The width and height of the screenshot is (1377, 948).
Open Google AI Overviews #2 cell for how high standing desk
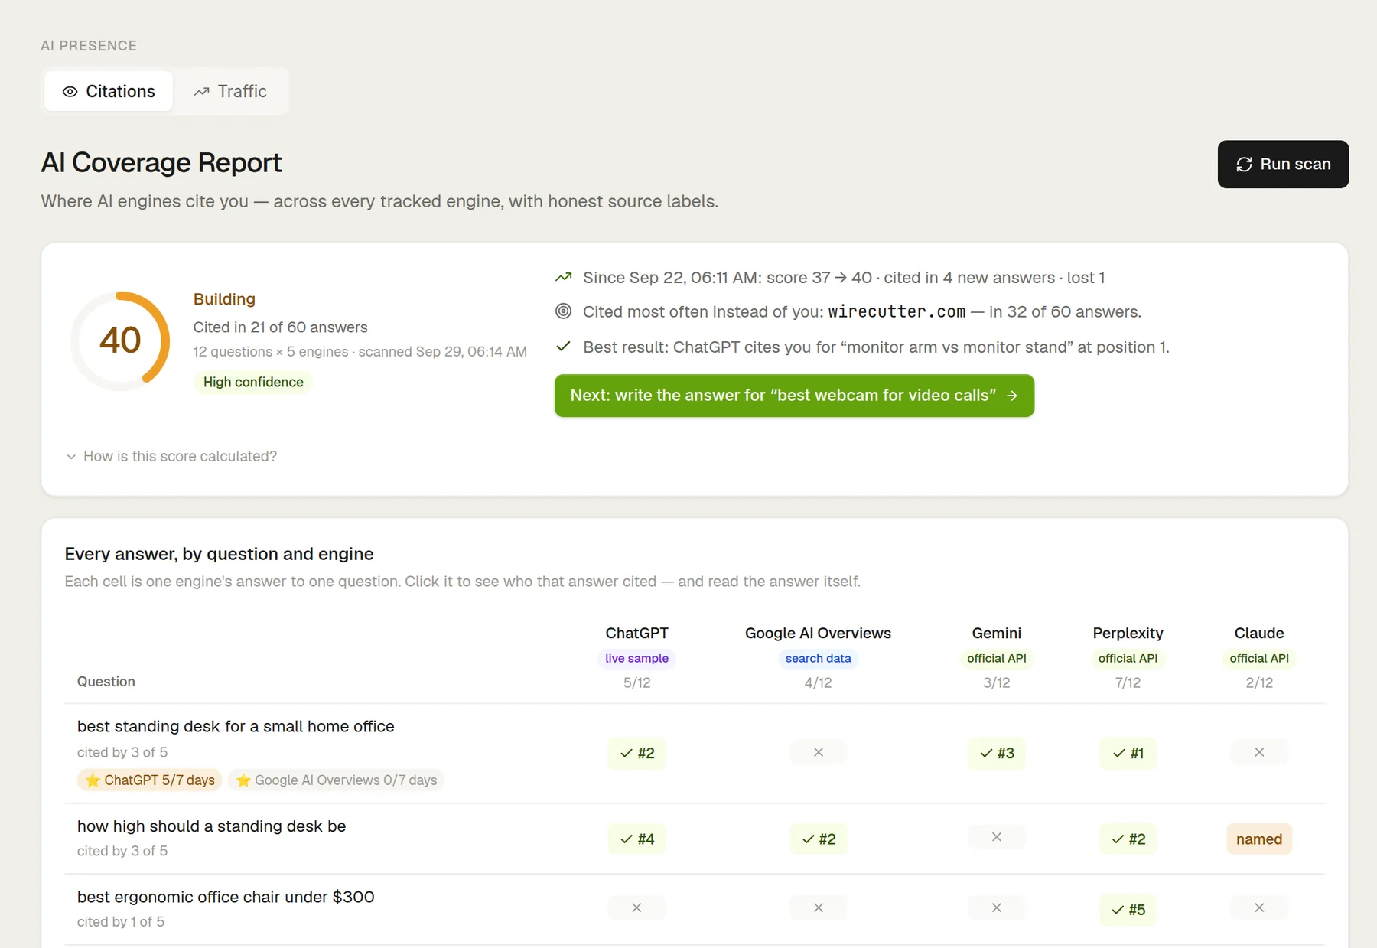coord(818,839)
